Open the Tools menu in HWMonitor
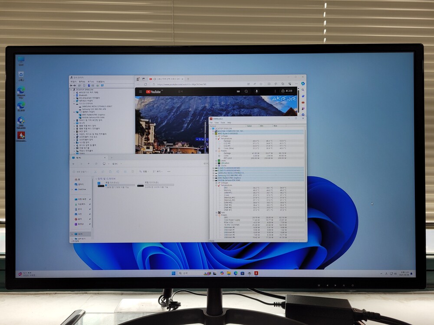Image resolution: width=434 pixels, height=325 pixels. tap(223, 123)
